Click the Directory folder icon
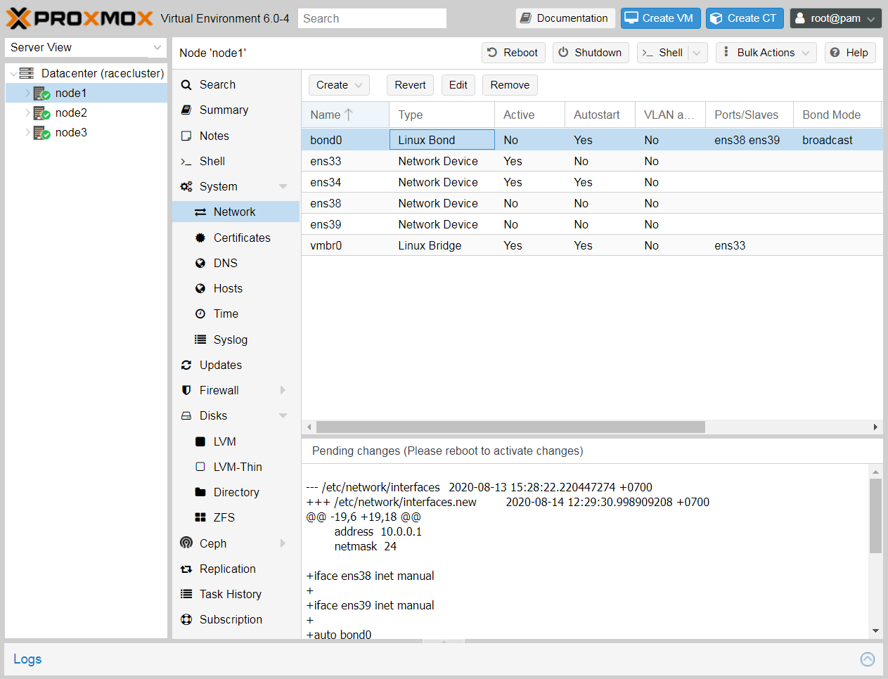888x679 pixels. [200, 492]
